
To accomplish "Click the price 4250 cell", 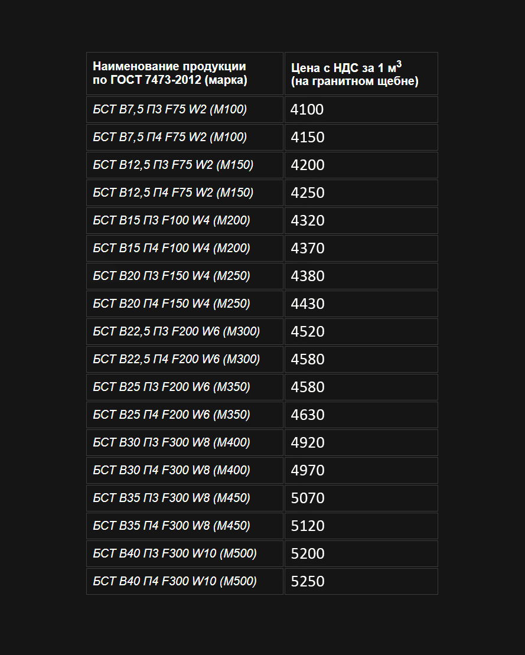I will tap(361, 193).
